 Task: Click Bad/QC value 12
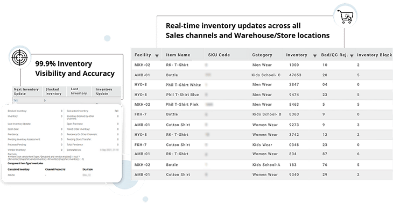[325, 135]
